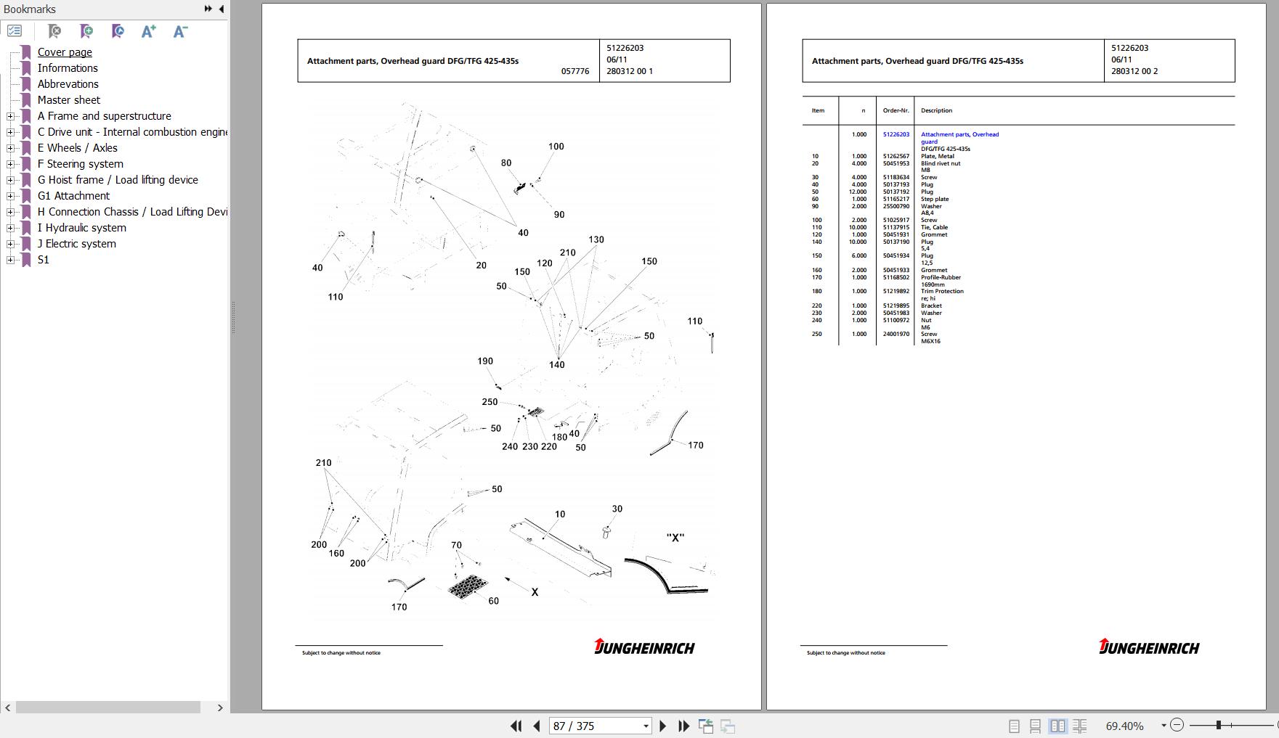Click order number 51262567 for Plate, Metal

point(896,156)
